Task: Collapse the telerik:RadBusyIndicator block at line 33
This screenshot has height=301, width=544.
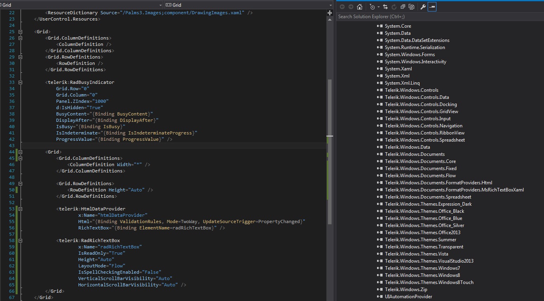Action: [20, 82]
